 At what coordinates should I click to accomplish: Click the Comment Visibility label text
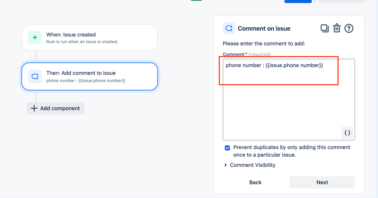coord(253,165)
